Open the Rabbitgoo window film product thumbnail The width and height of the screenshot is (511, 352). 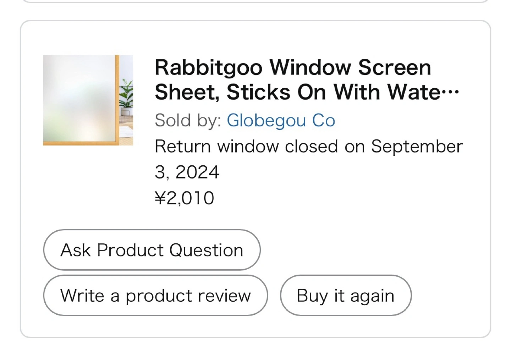coord(88,100)
